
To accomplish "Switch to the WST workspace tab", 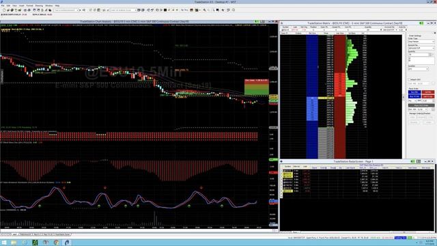I will coord(15,234).
